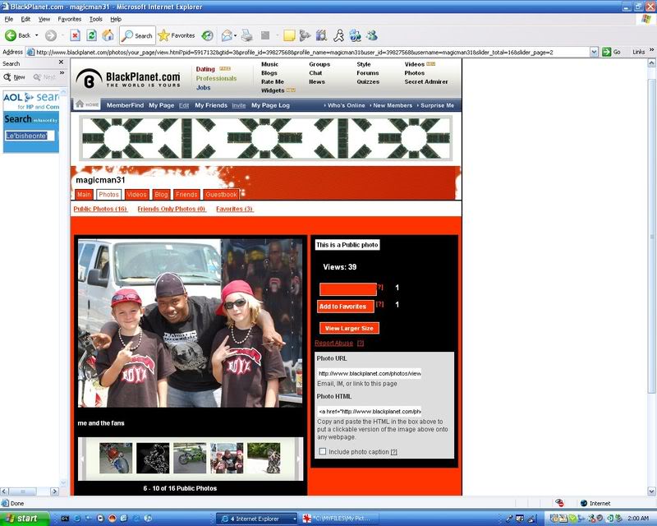Switch to the Videos tab
Screen dimensions: 657x526
[136, 194]
